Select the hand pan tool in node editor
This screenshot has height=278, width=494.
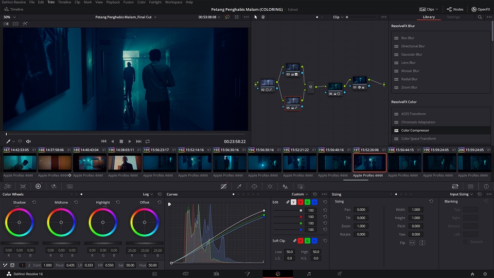(x=263, y=17)
